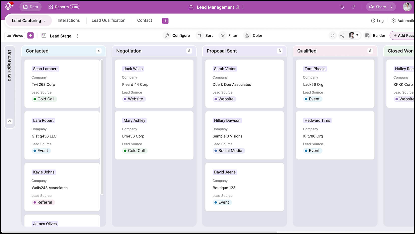The height and width of the screenshot is (234, 415).
Task: Open Lead Stage view options menu
Action: click(77, 36)
